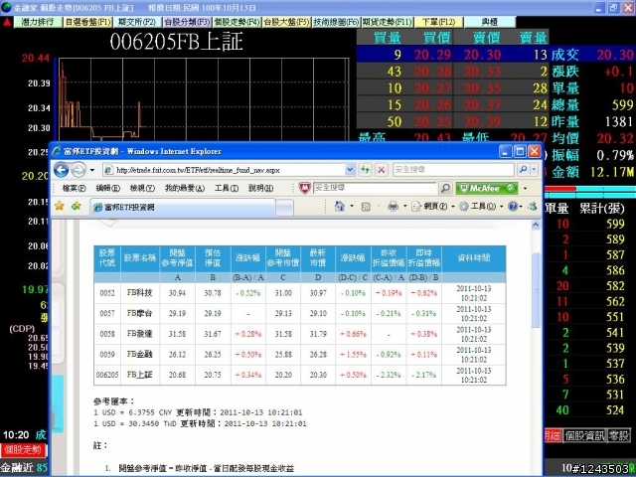Open the search provider dropdown arrow
Image resolution: width=636 pixels, height=477 pixels.
click(x=535, y=170)
